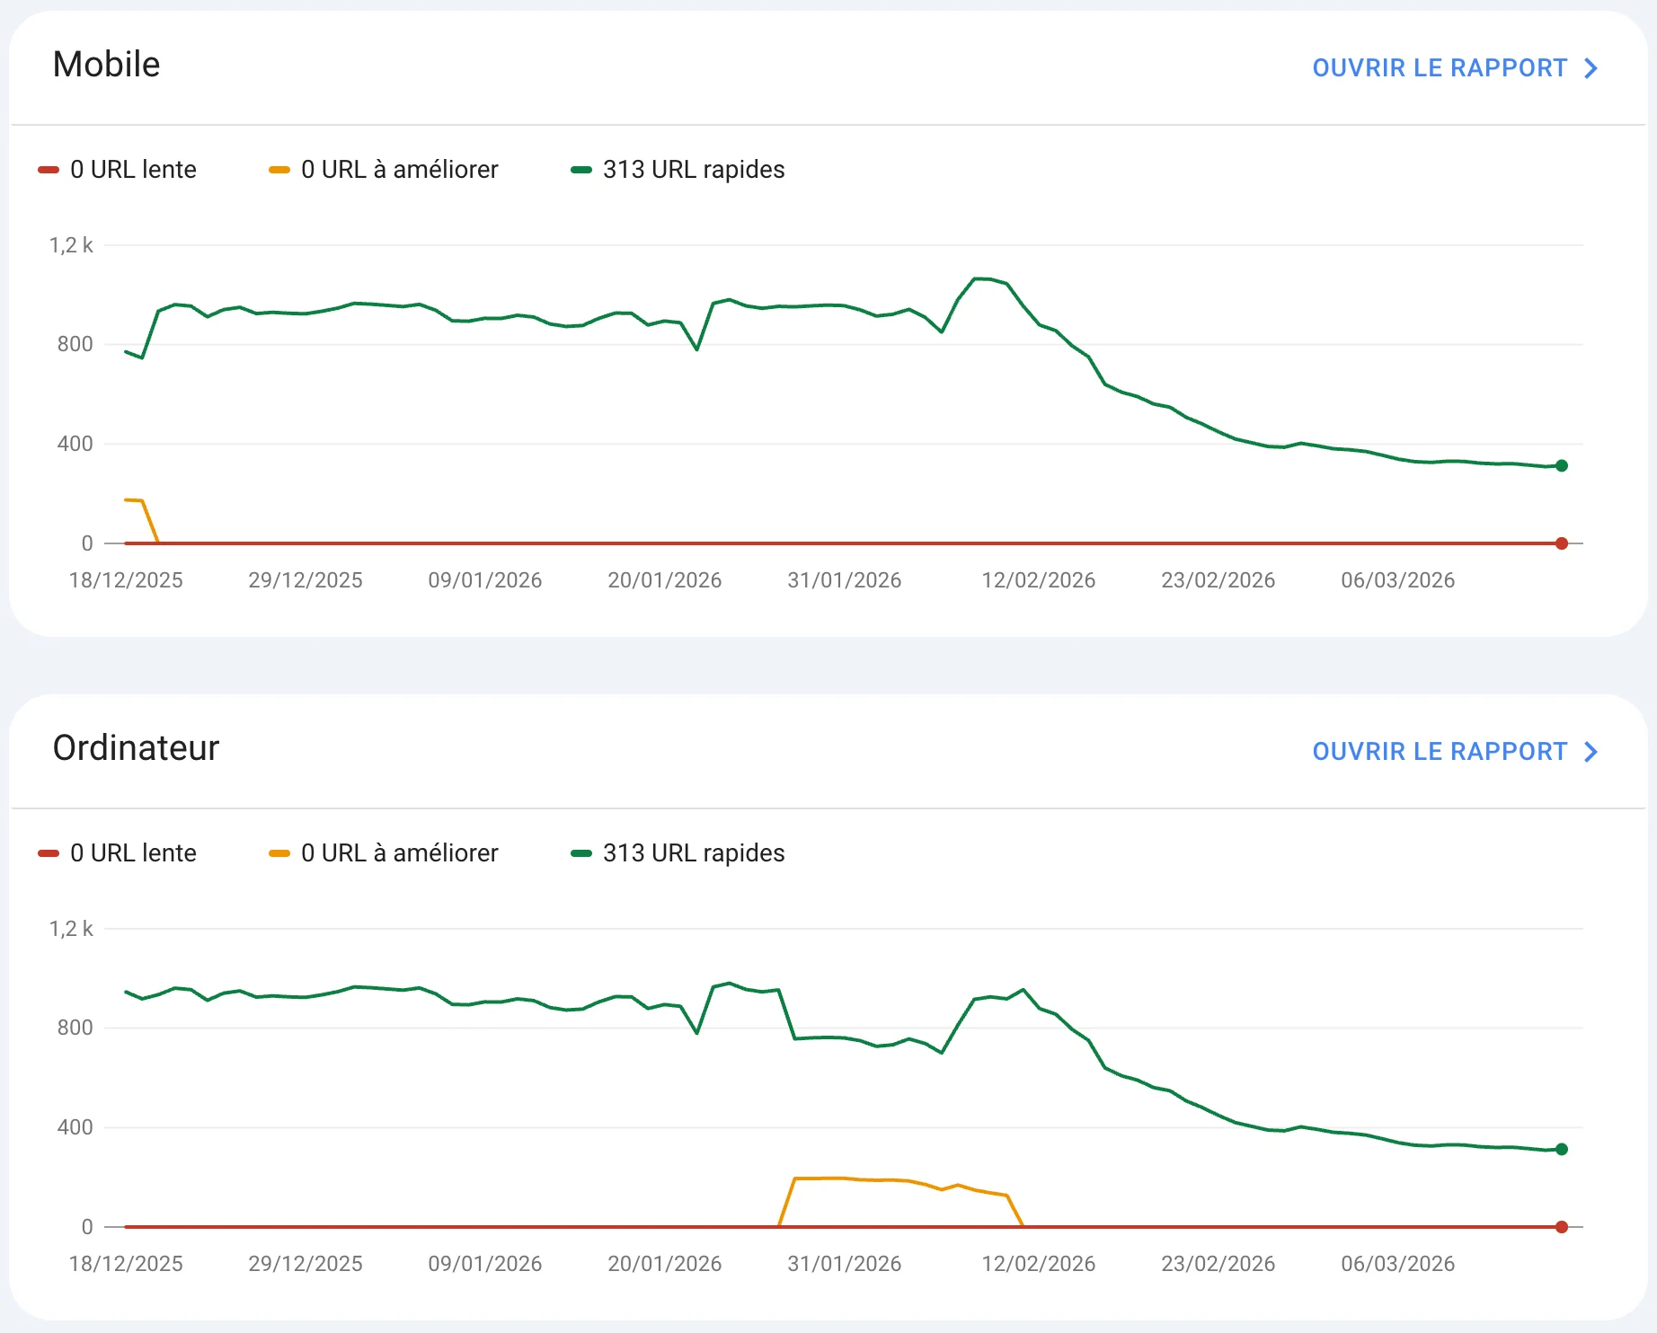Viewport: 1657px width, 1333px height.
Task: Click the chevron arrow next to Mobile report link
Action: click(1591, 67)
